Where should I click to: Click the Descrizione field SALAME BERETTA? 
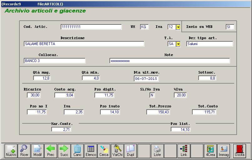point(84,44)
